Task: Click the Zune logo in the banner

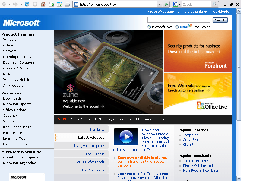Action: point(70,91)
